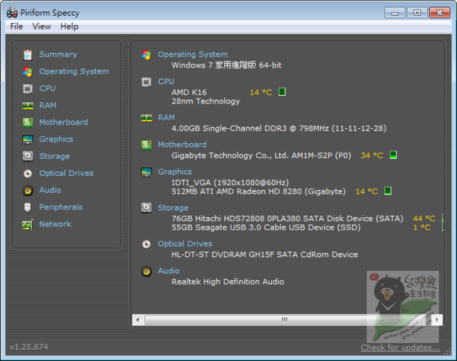Screen dimensions: 457x361
Task: Click the Operating System heading in summary
Action: 192,55
